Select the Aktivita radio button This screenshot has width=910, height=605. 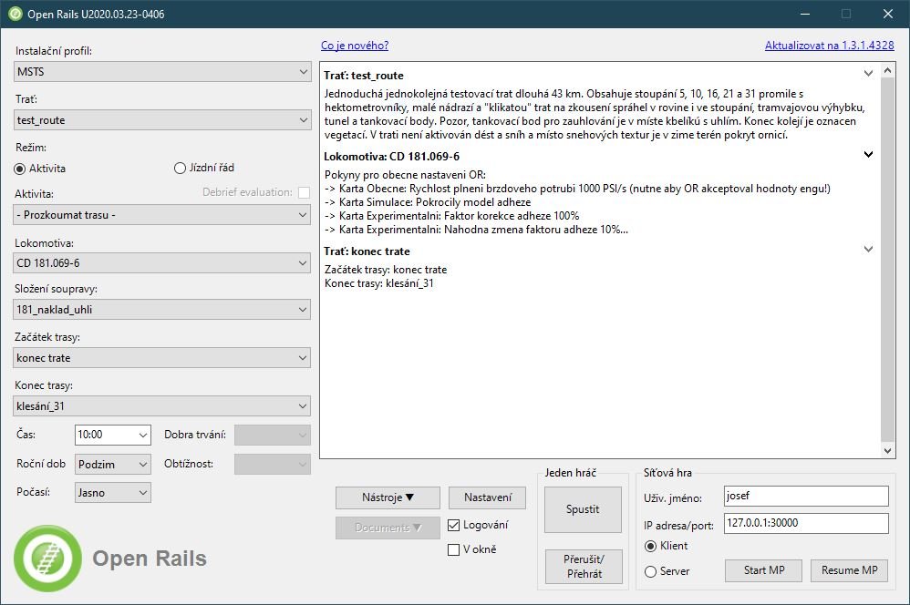21,169
